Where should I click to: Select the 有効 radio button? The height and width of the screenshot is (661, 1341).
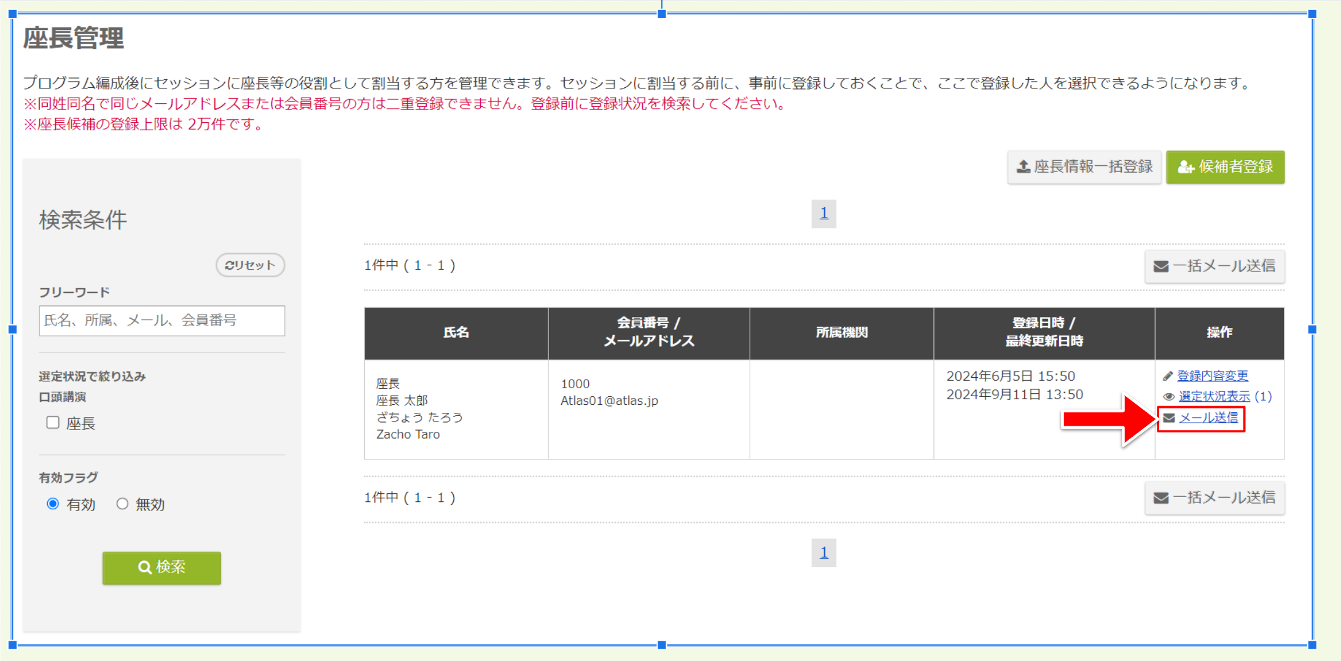52,504
